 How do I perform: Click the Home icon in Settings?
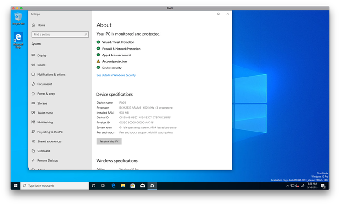click(x=33, y=25)
